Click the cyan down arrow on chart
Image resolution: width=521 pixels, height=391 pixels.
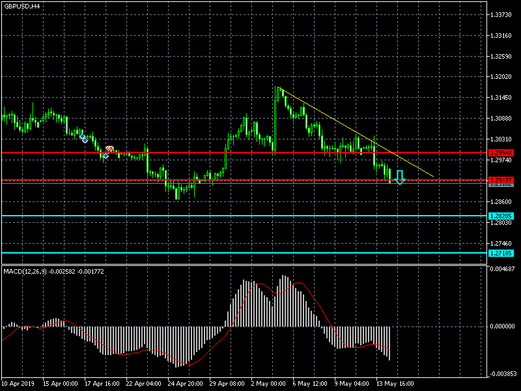coord(400,177)
